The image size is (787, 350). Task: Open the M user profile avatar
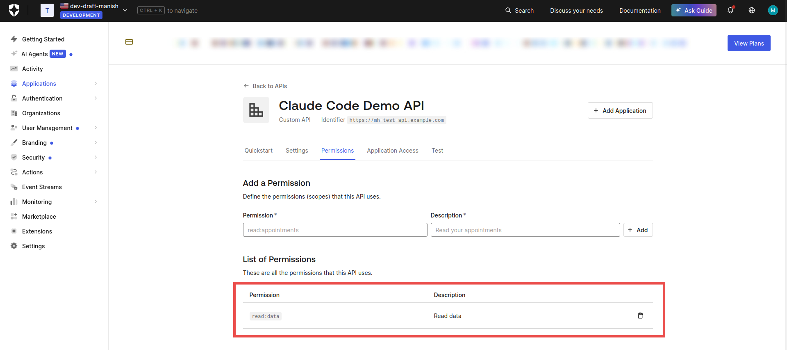coord(773,10)
